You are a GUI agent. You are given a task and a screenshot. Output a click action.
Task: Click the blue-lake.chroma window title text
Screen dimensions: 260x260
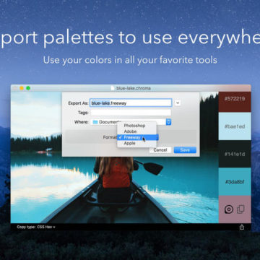click(134, 88)
